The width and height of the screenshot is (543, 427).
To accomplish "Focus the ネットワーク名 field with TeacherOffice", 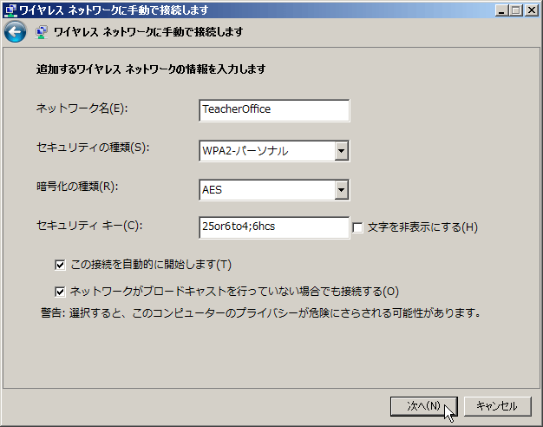I will click(x=274, y=110).
